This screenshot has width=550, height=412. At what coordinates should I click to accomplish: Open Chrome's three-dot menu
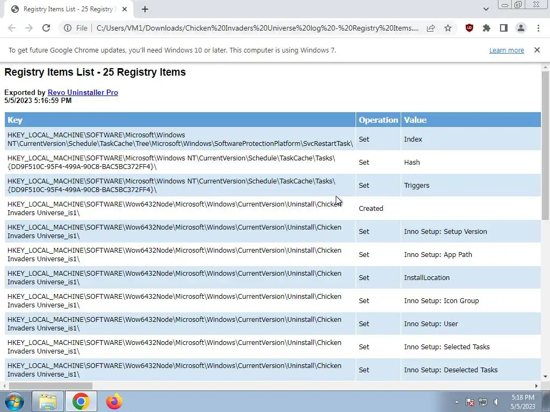coord(538,28)
